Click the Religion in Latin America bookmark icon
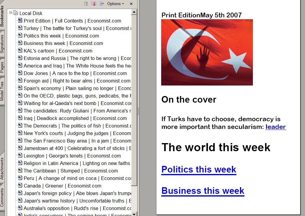 20,163
